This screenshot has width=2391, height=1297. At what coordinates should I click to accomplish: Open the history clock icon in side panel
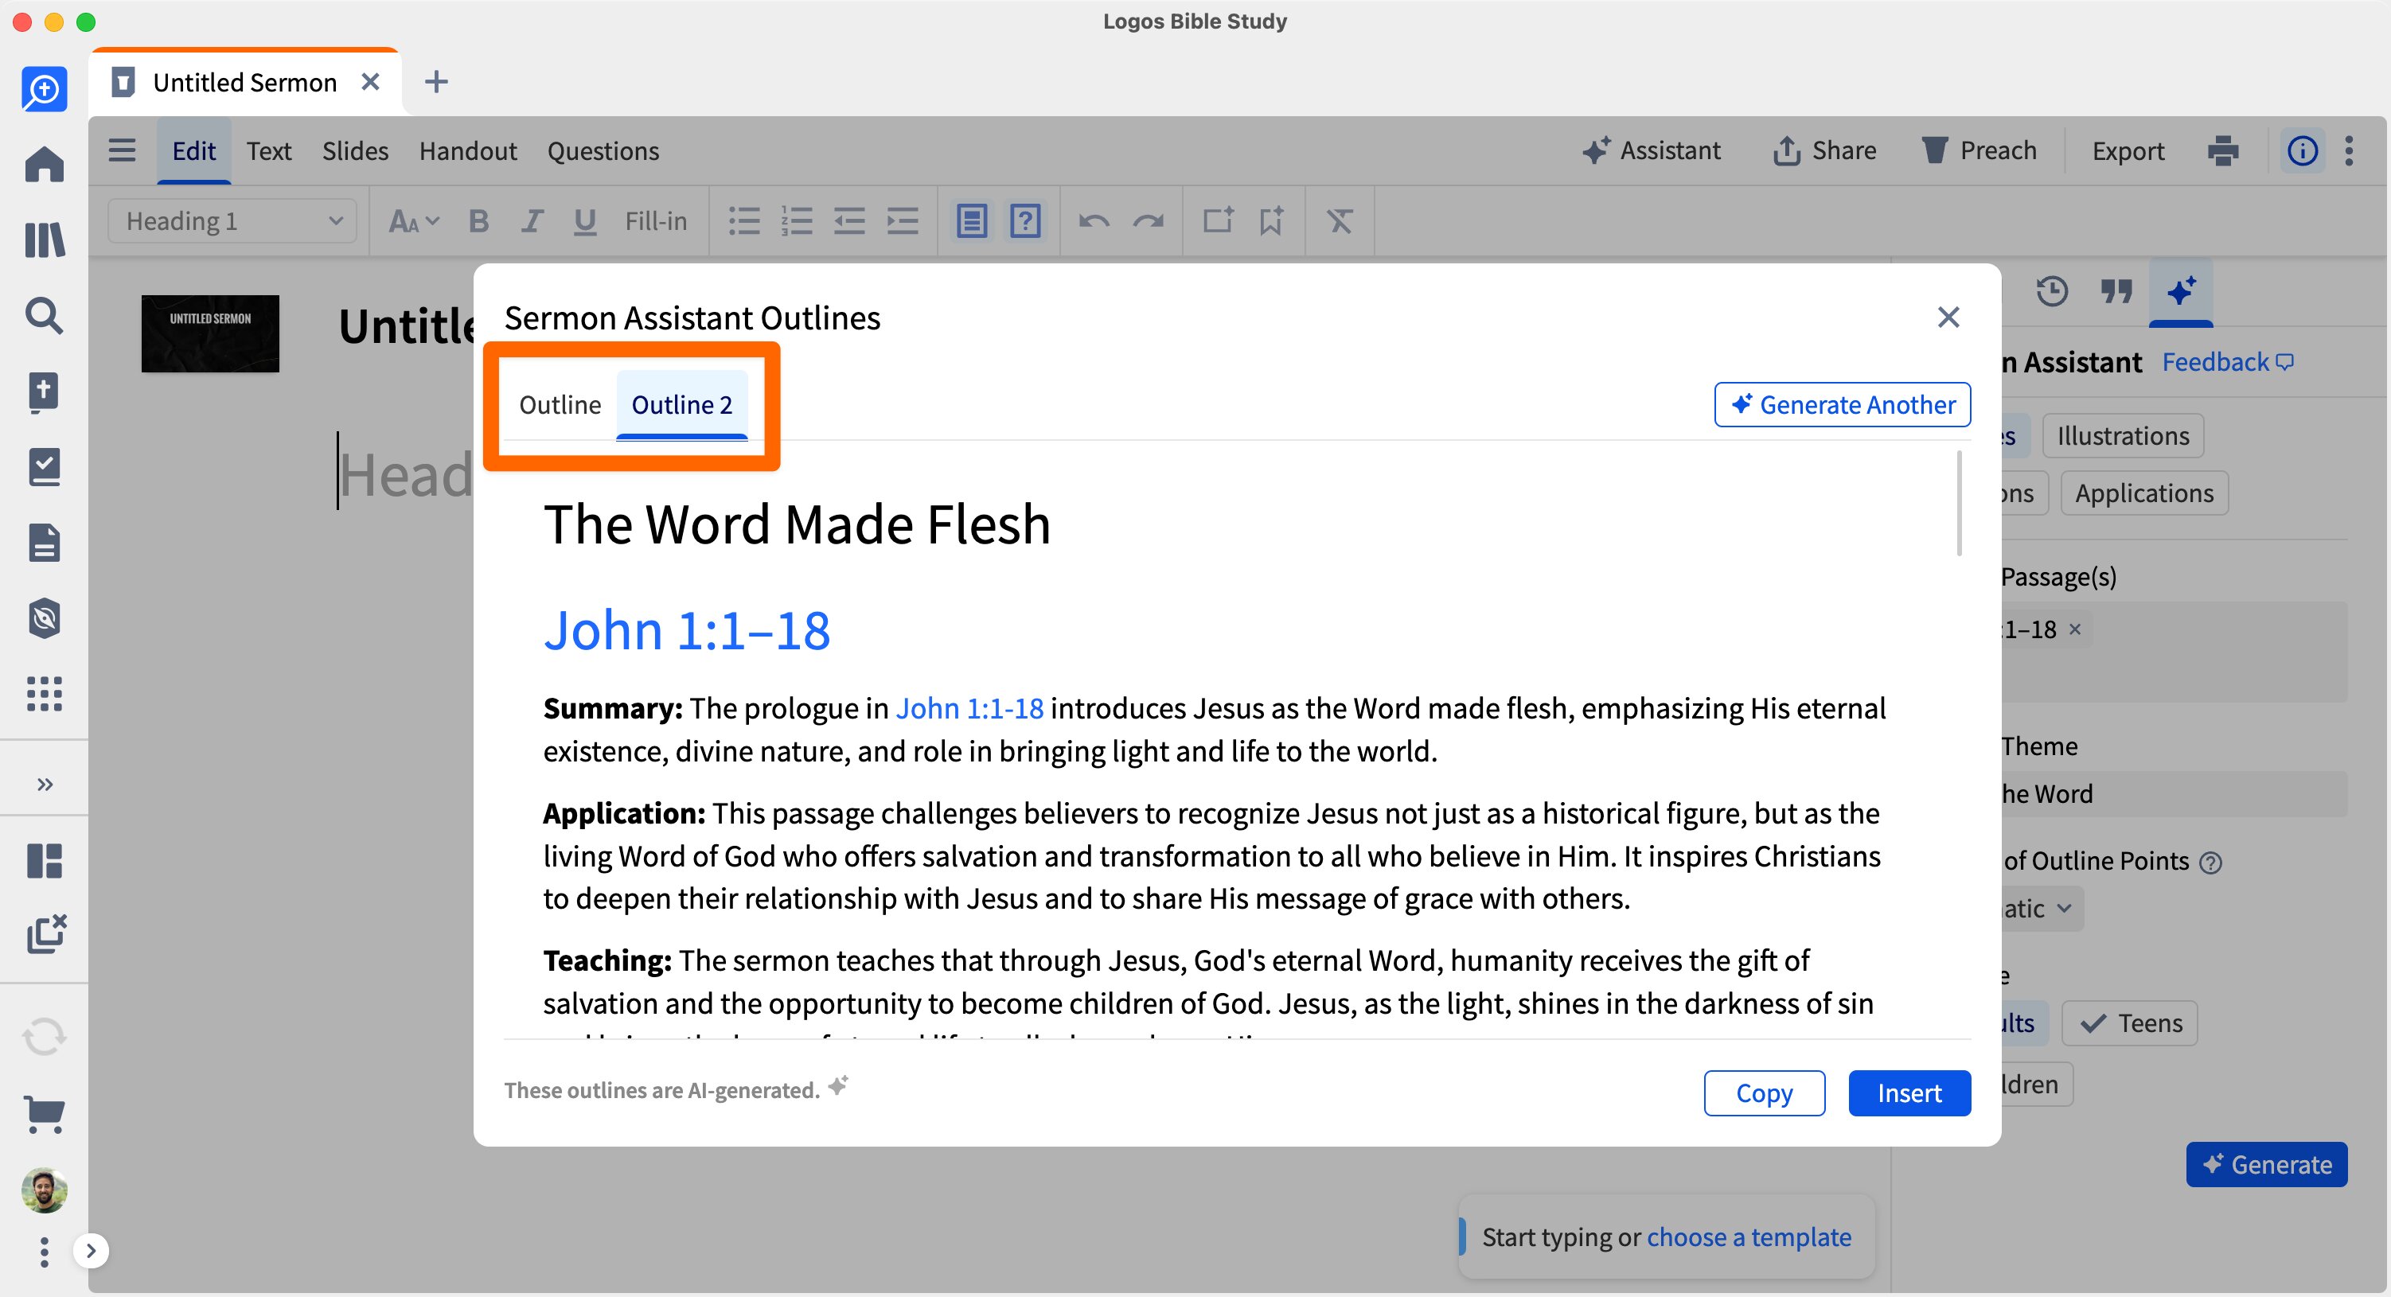pos(2051,291)
